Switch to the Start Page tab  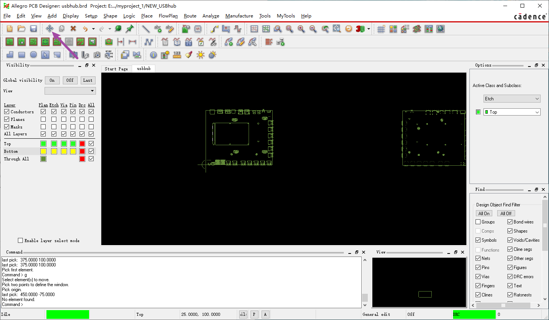pyautogui.click(x=116, y=69)
